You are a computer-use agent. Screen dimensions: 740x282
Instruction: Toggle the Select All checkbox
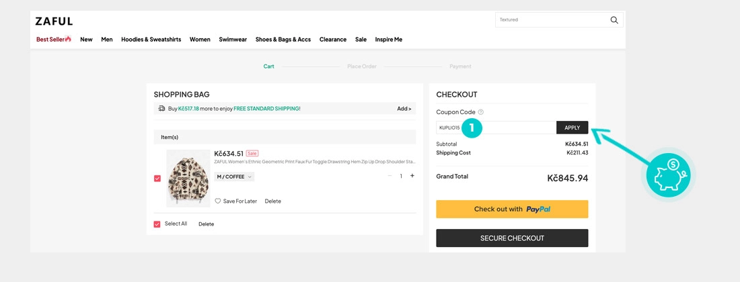tap(157, 224)
